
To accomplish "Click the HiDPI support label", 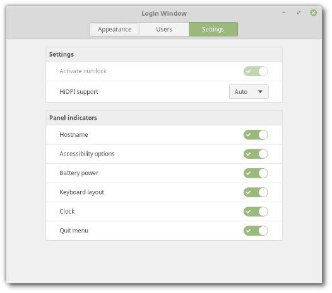I will [x=78, y=92].
